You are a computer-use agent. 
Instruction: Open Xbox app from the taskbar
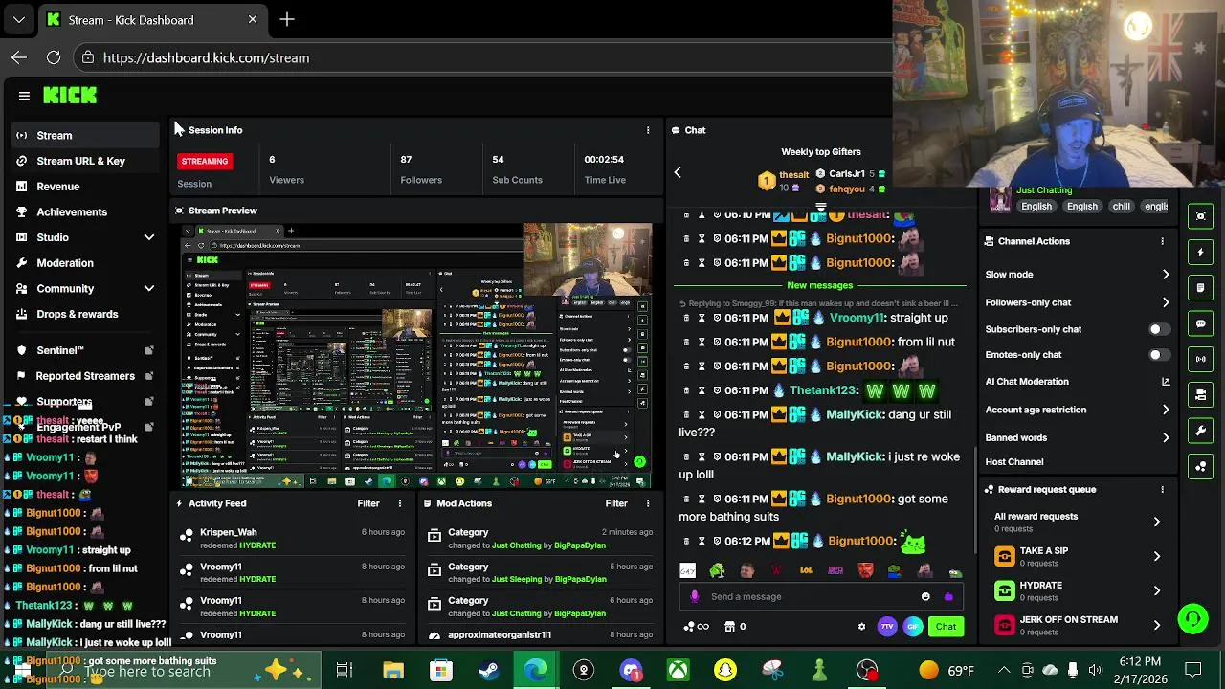[678, 670]
